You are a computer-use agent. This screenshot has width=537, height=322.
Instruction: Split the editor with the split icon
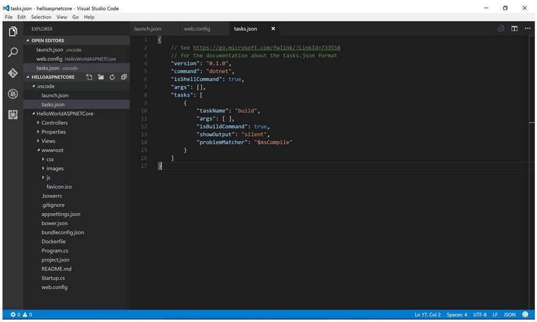click(514, 29)
